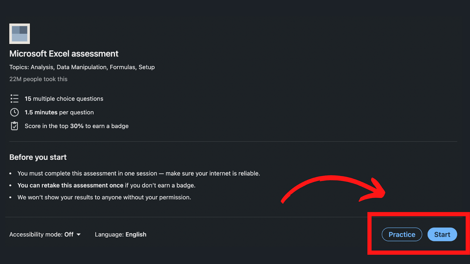Click the Microsoft Excel assessment heading
This screenshot has height=264, width=470.
coord(64,54)
